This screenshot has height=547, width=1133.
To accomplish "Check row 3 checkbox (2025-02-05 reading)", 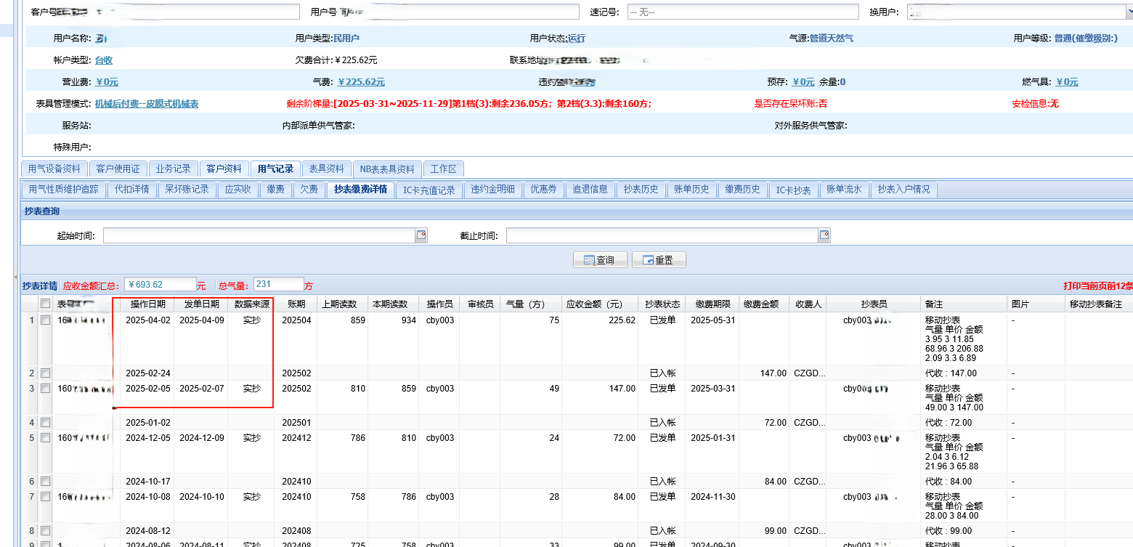I will click(46, 389).
